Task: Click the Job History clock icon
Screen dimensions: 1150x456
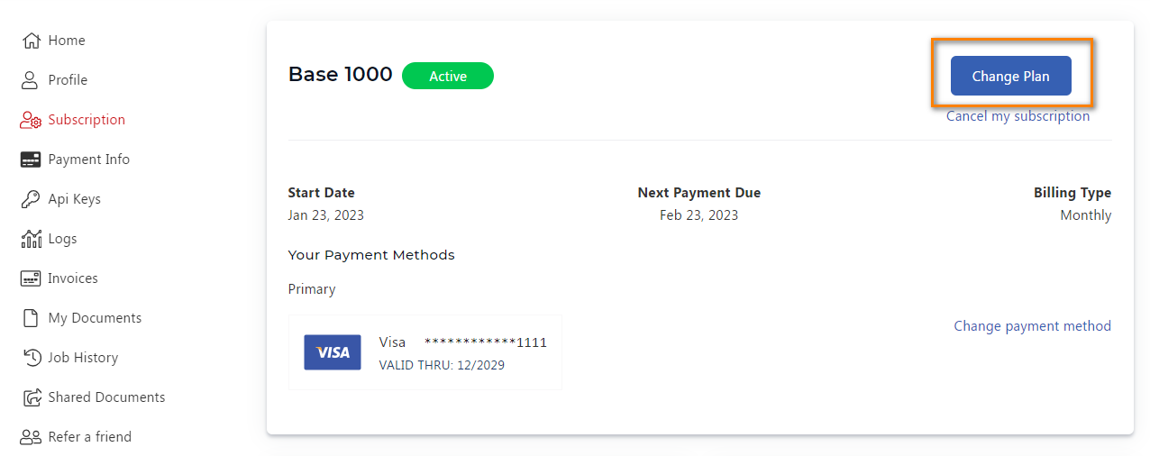Action: pos(32,358)
